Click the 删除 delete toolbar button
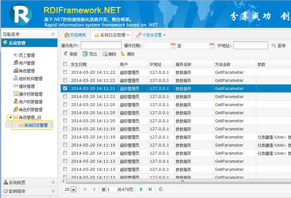 (109, 54)
